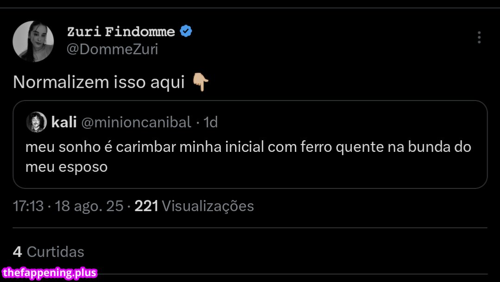Image resolution: width=500 pixels, height=282 pixels.
Task: Click the kali username in quoted tweet
Action: point(64,122)
